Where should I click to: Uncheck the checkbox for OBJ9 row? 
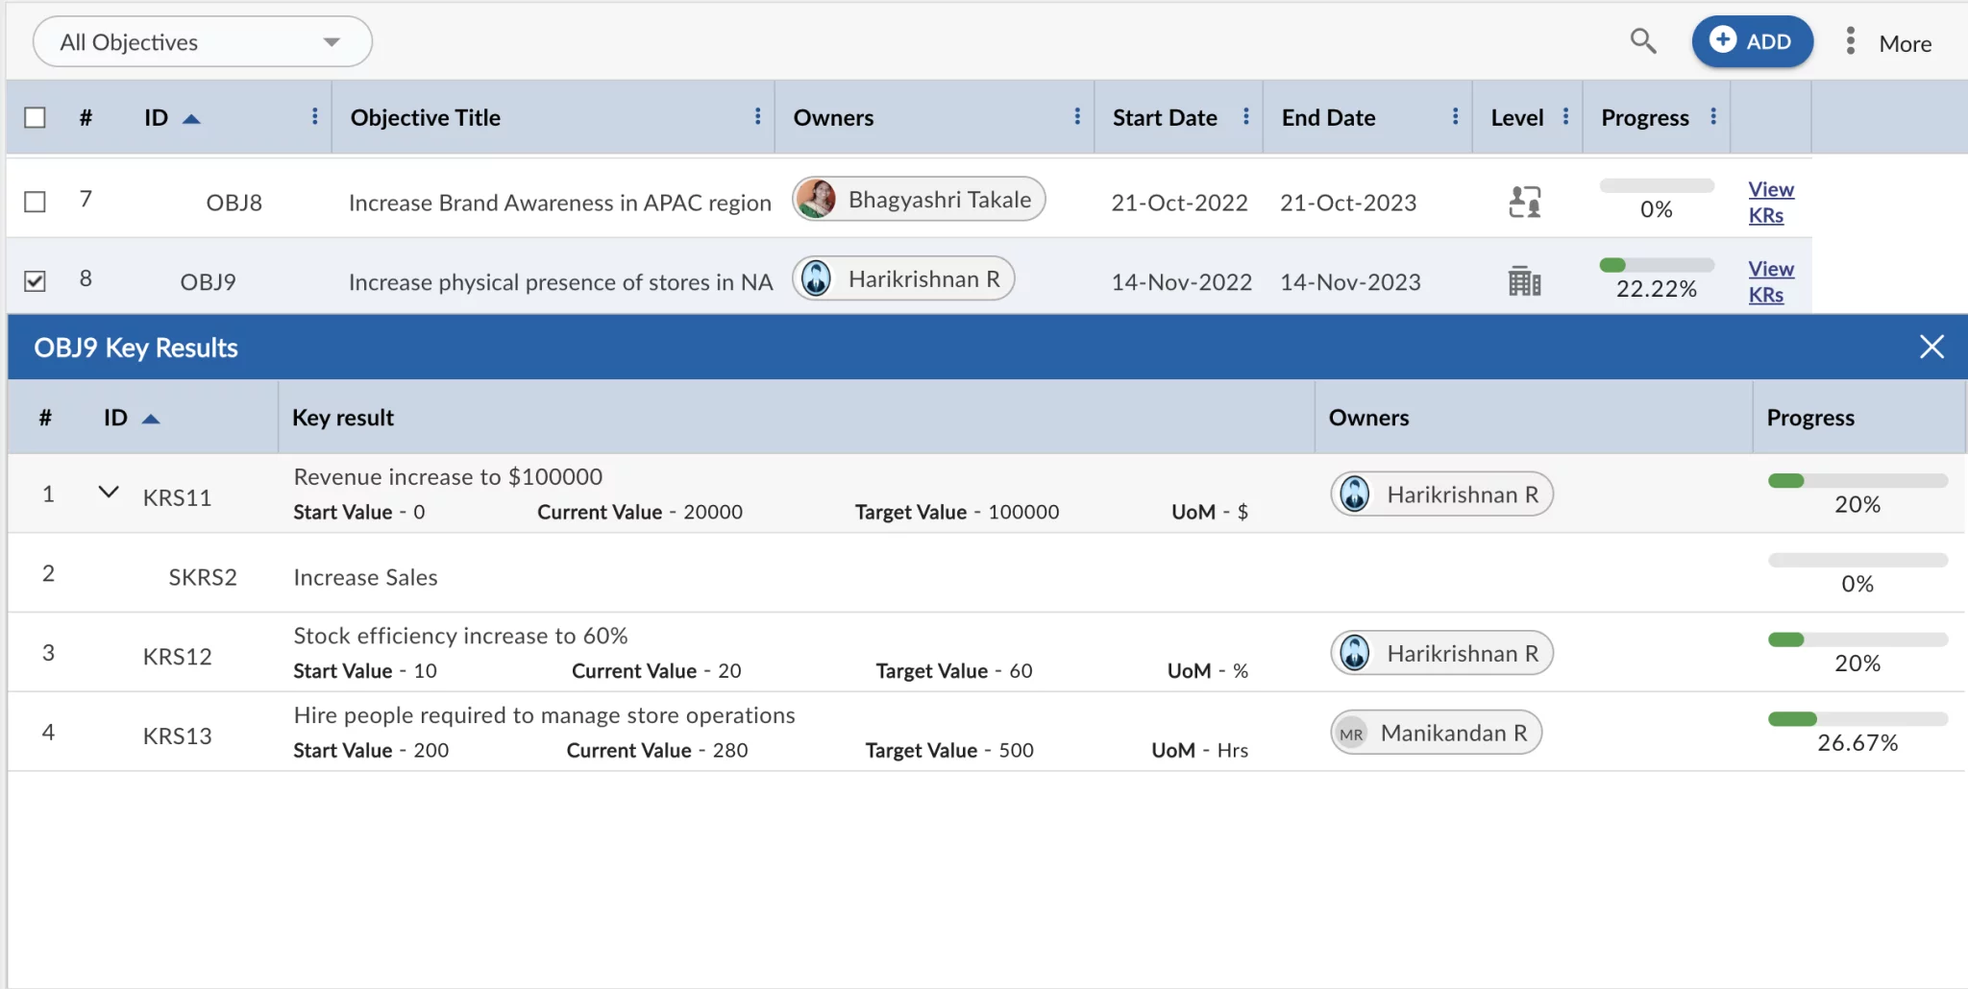click(x=36, y=281)
